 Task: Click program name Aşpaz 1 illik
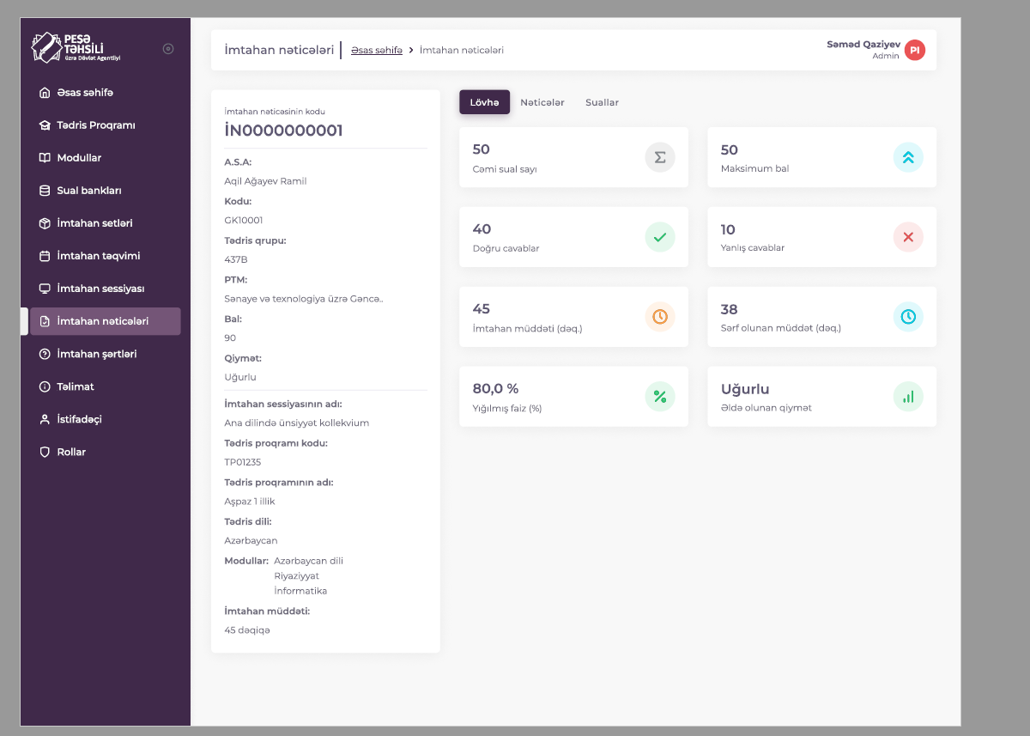[x=250, y=502]
